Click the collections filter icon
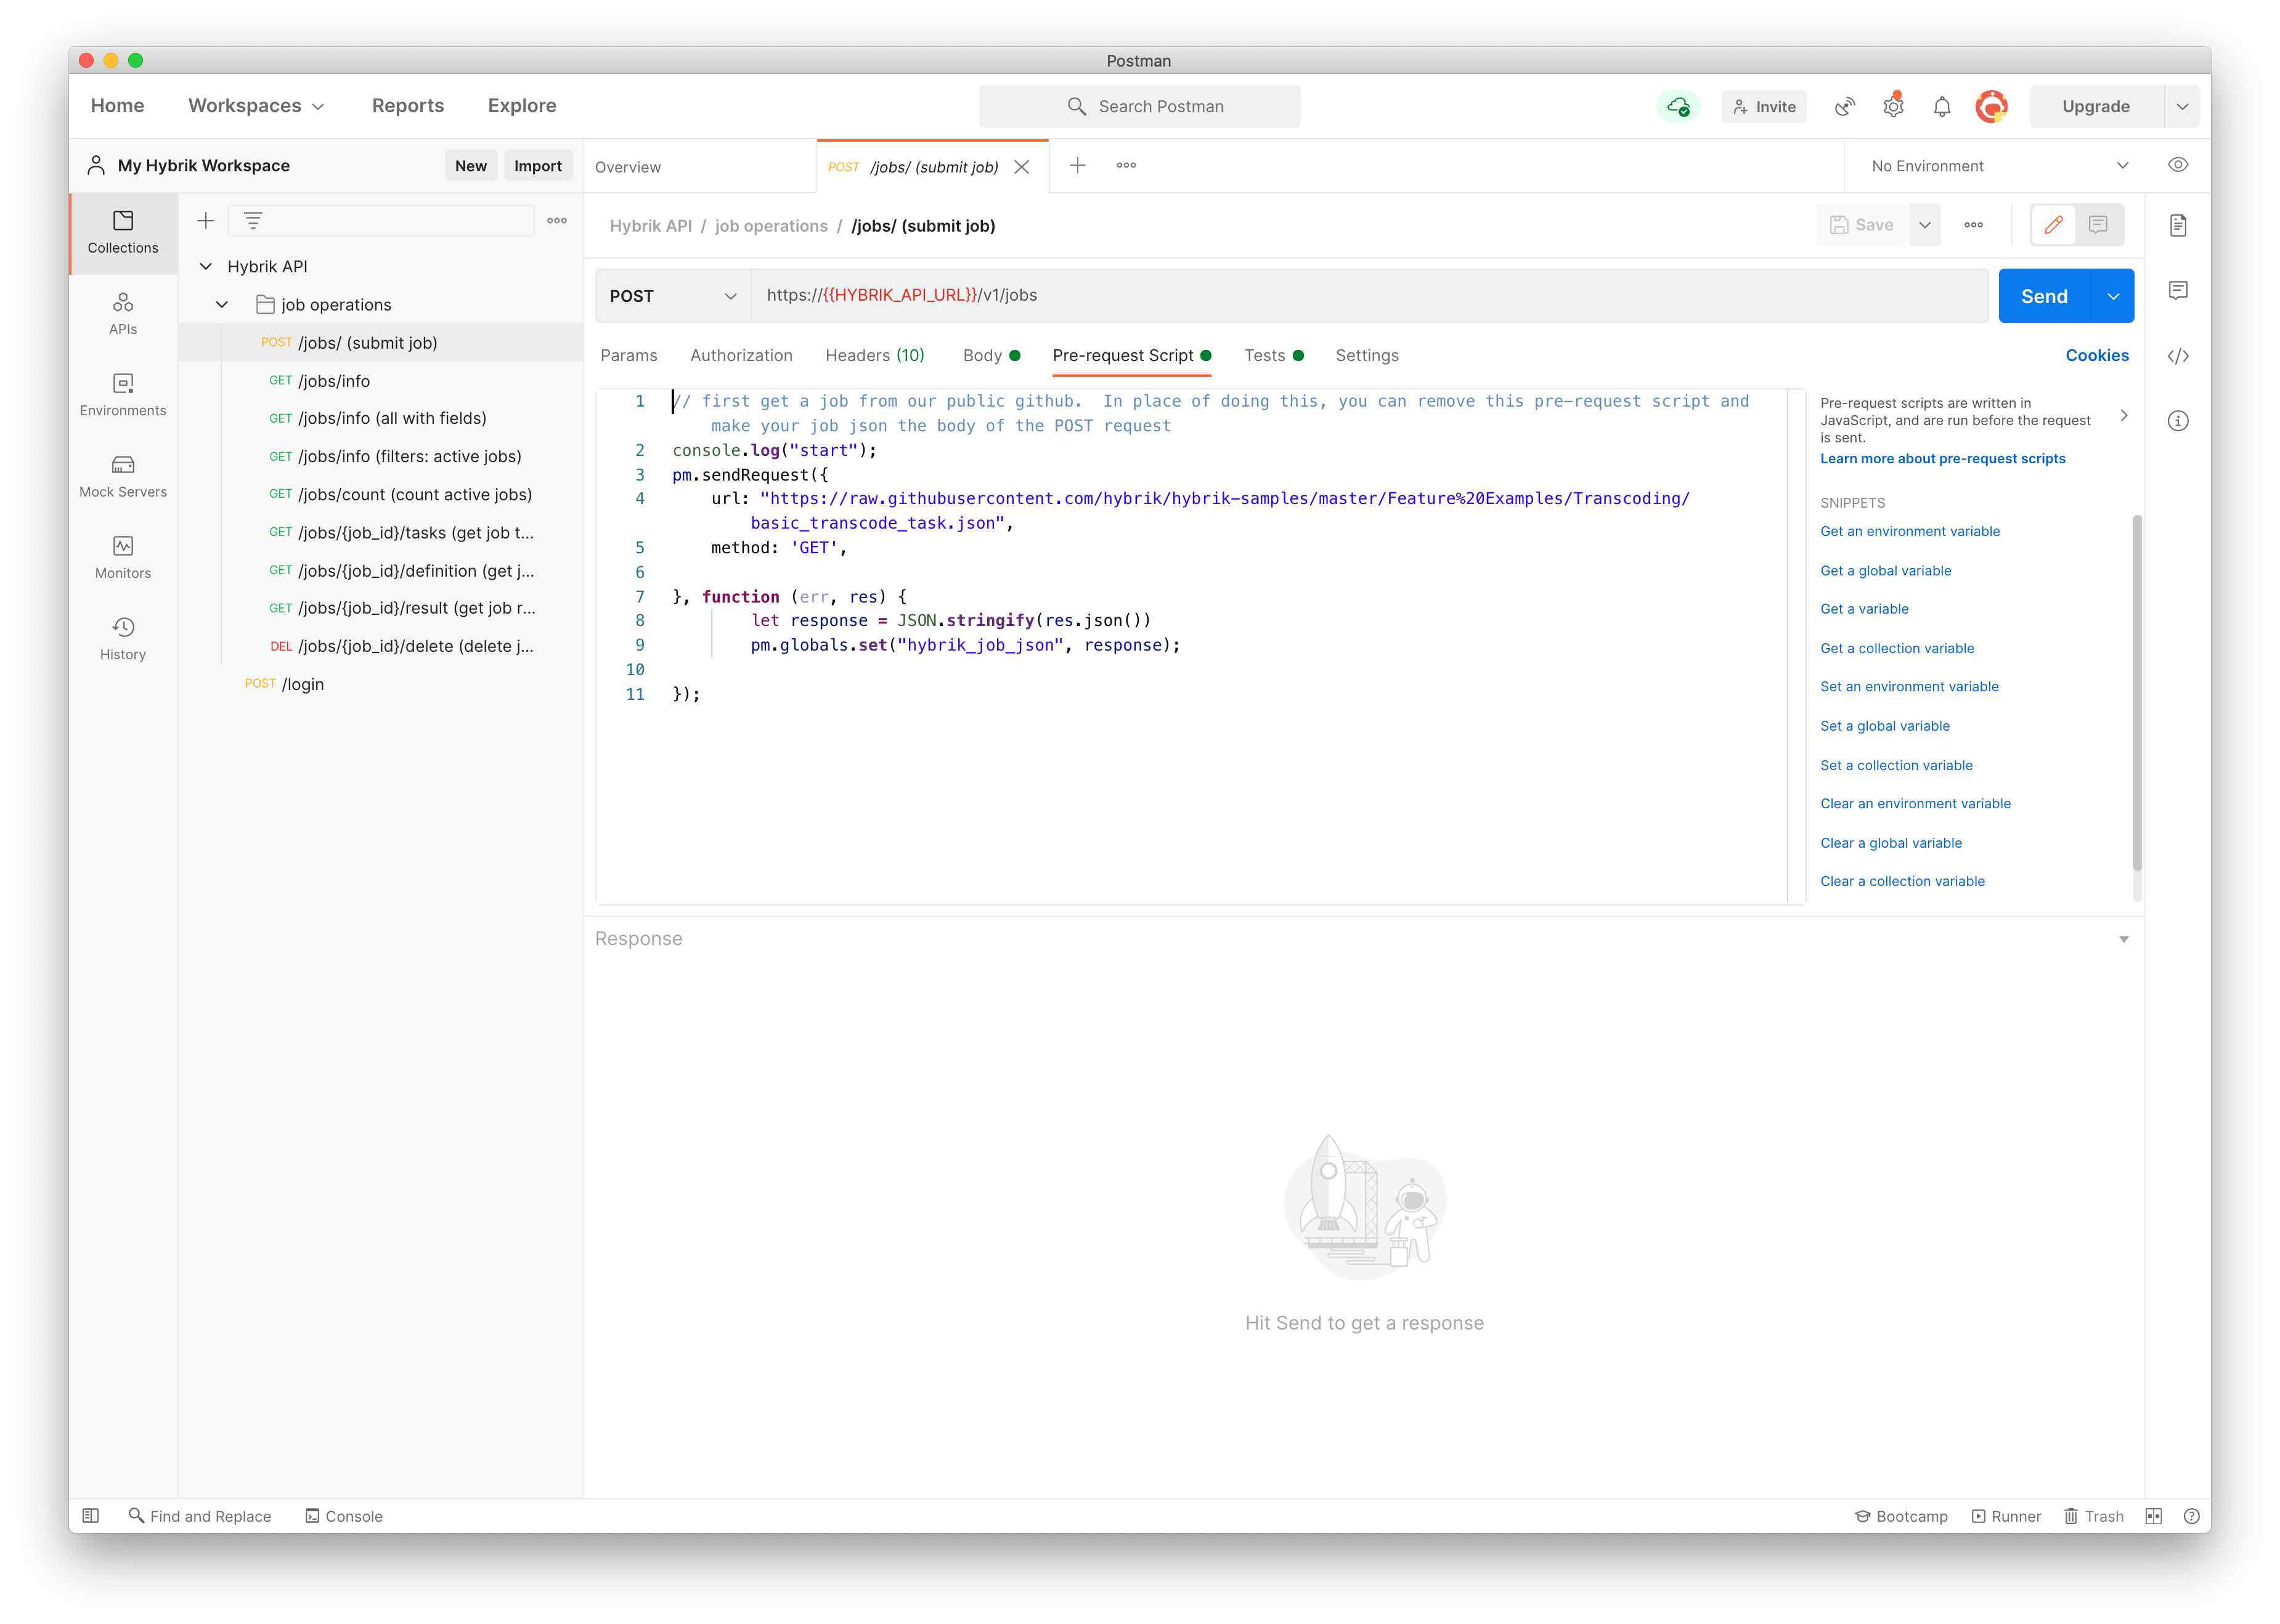The width and height of the screenshot is (2280, 1624). [x=253, y=220]
